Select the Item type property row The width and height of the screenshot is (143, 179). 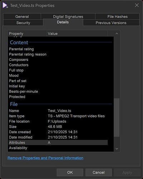click(x=58, y=116)
